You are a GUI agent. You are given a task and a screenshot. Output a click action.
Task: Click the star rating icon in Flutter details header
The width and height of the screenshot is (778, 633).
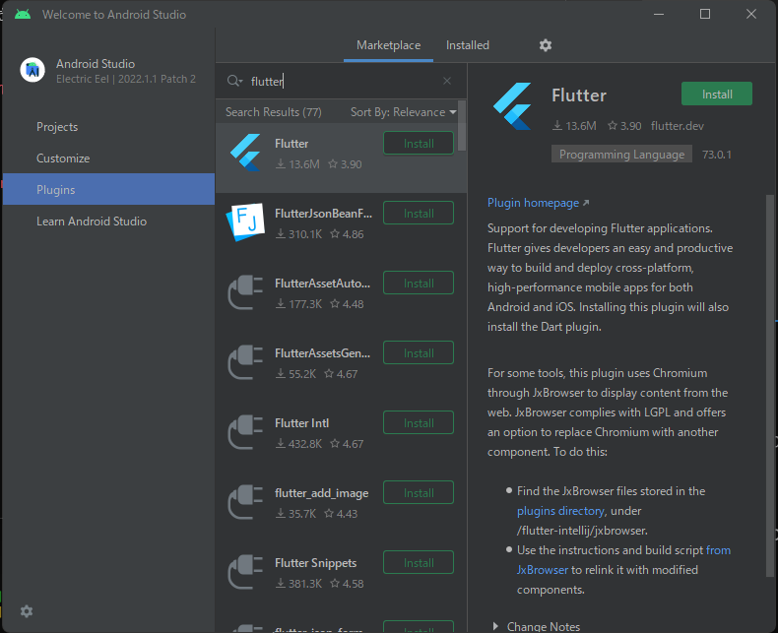[x=613, y=126]
